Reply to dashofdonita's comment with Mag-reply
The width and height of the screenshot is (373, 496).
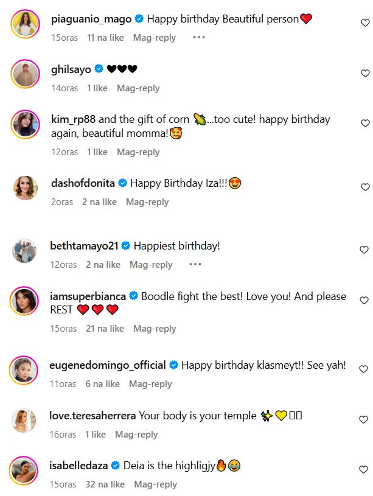[147, 202]
